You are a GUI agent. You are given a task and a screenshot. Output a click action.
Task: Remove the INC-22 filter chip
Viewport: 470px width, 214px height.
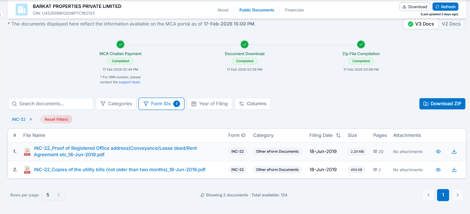31,119
